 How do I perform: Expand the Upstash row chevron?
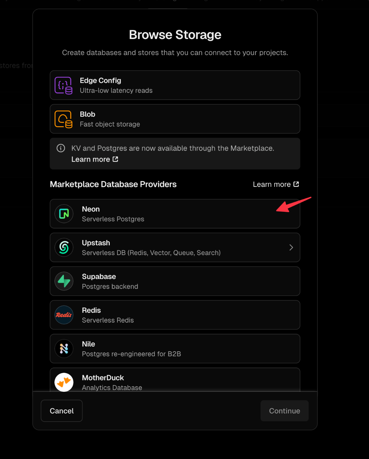(x=291, y=248)
